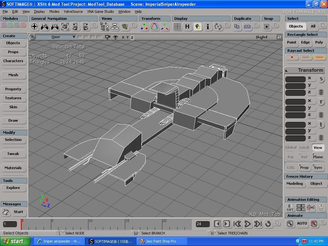Image resolution: width=328 pixels, height=246 pixels.
Task: Activate the scale transform tool icon
Action: (x=144, y=27)
